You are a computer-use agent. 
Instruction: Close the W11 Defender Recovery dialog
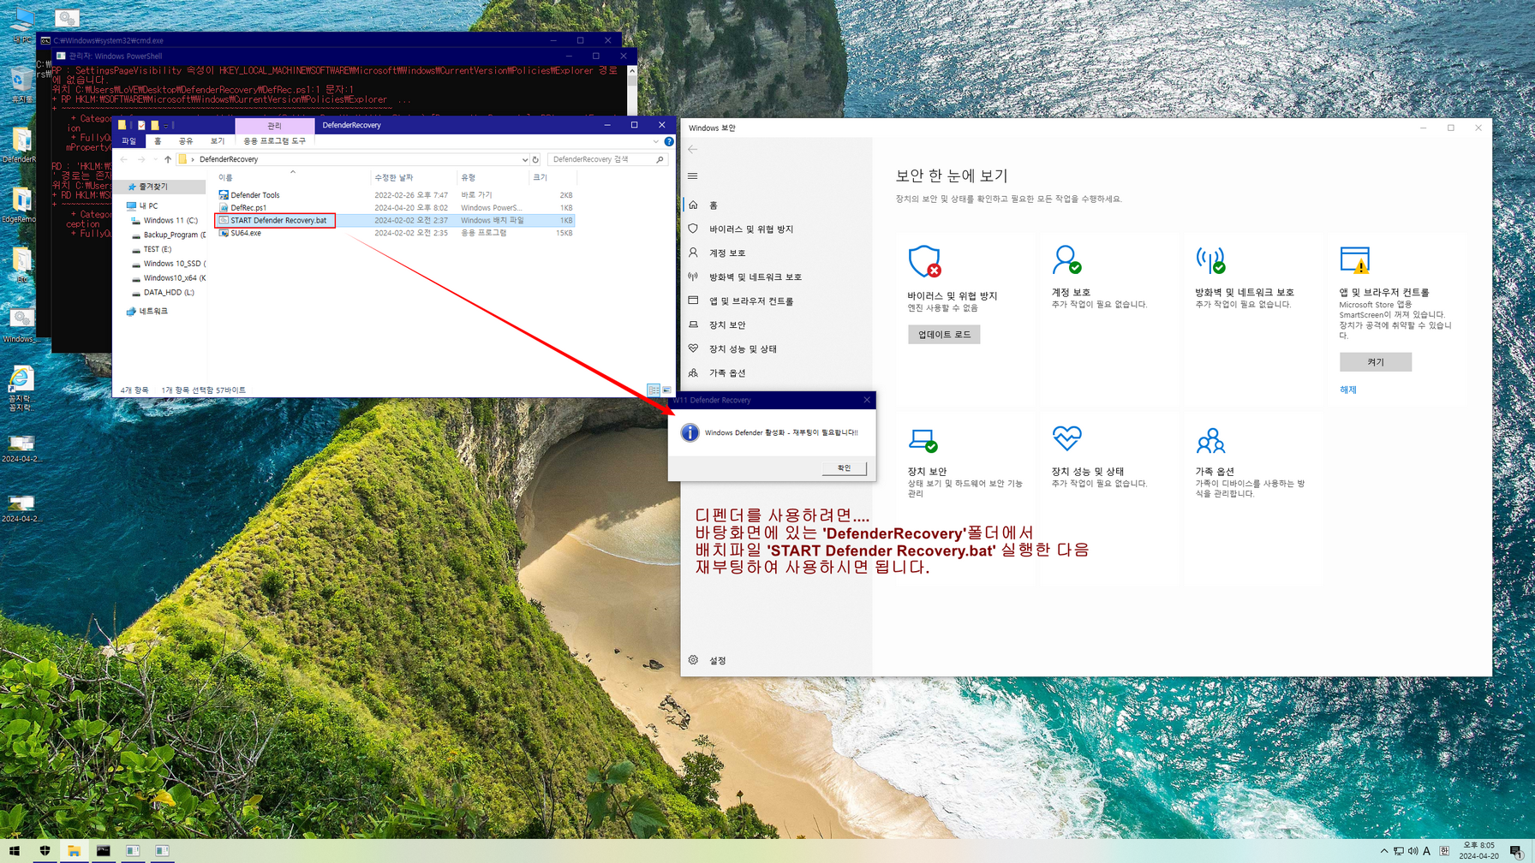(x=867, y=400)
